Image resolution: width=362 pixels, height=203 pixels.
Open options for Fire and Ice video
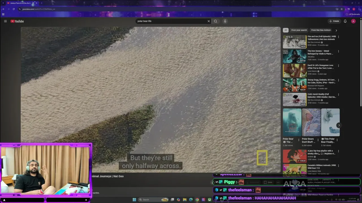point(339,37)
